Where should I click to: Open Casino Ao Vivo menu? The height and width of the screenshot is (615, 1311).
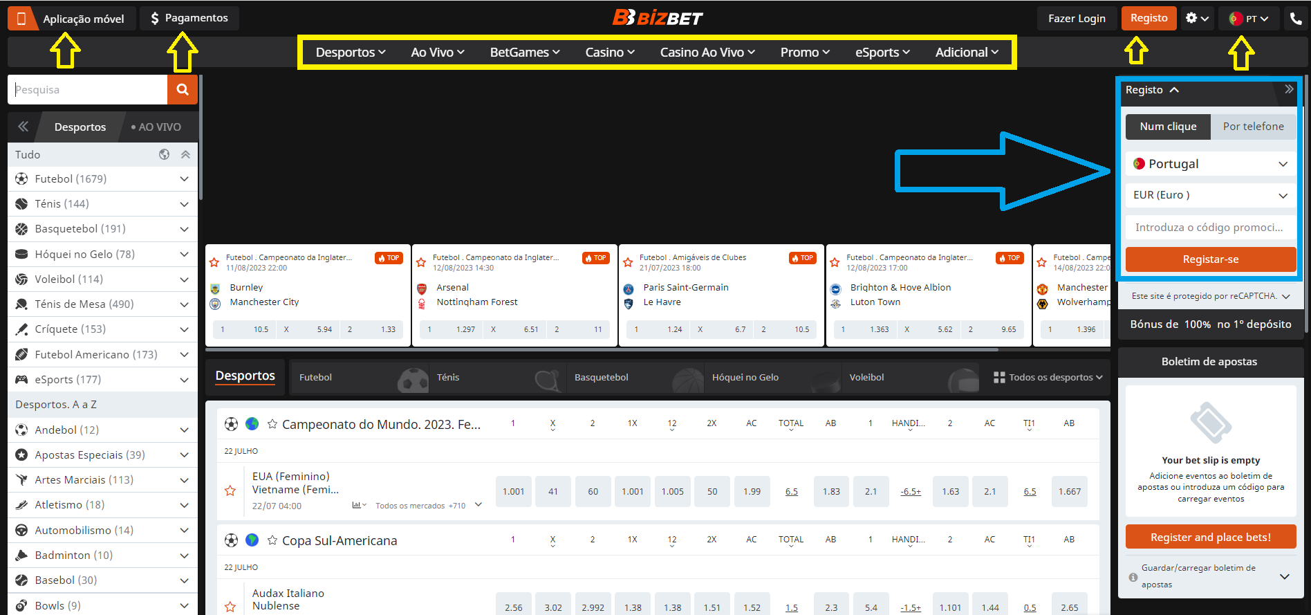(x=707, y=53)
